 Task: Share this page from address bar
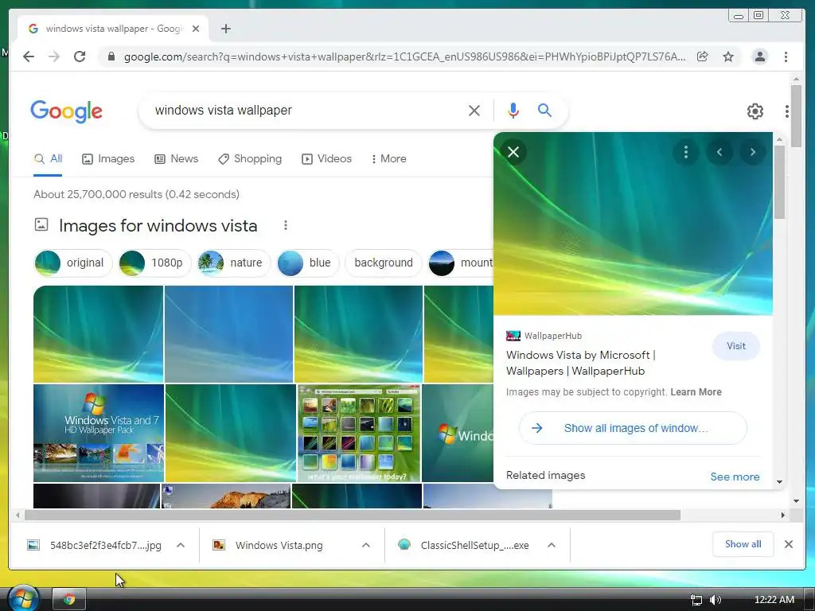point(702,56)
